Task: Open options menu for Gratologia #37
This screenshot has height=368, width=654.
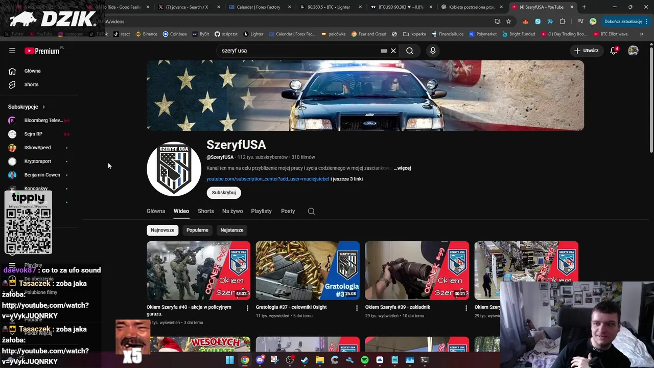Action: [357, 308]
